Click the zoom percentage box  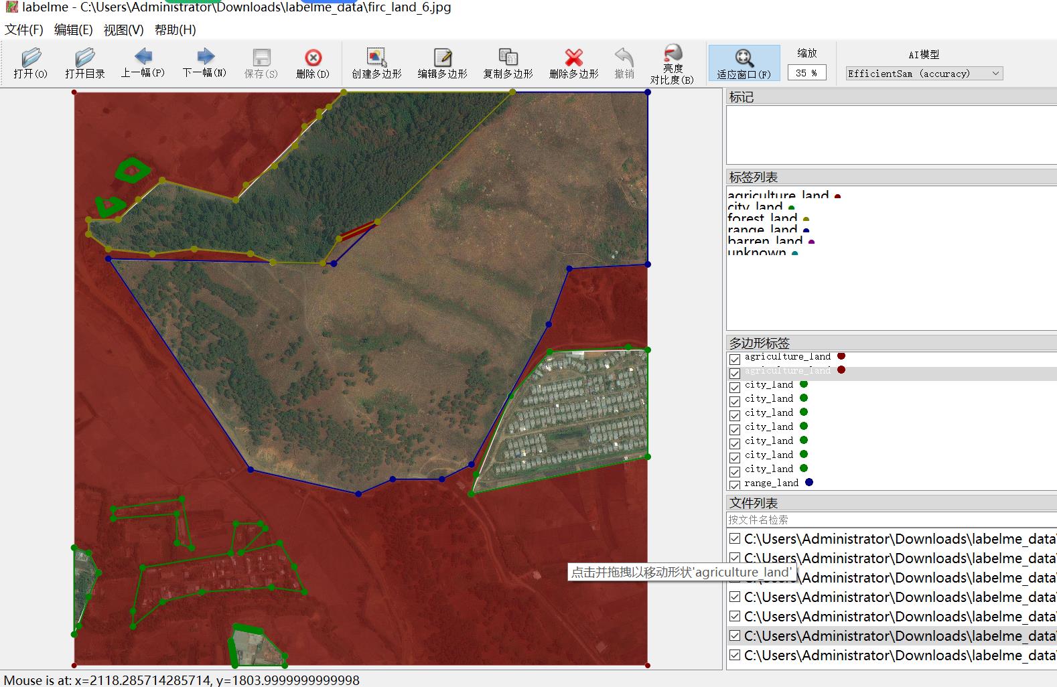(x=806, y=73)
